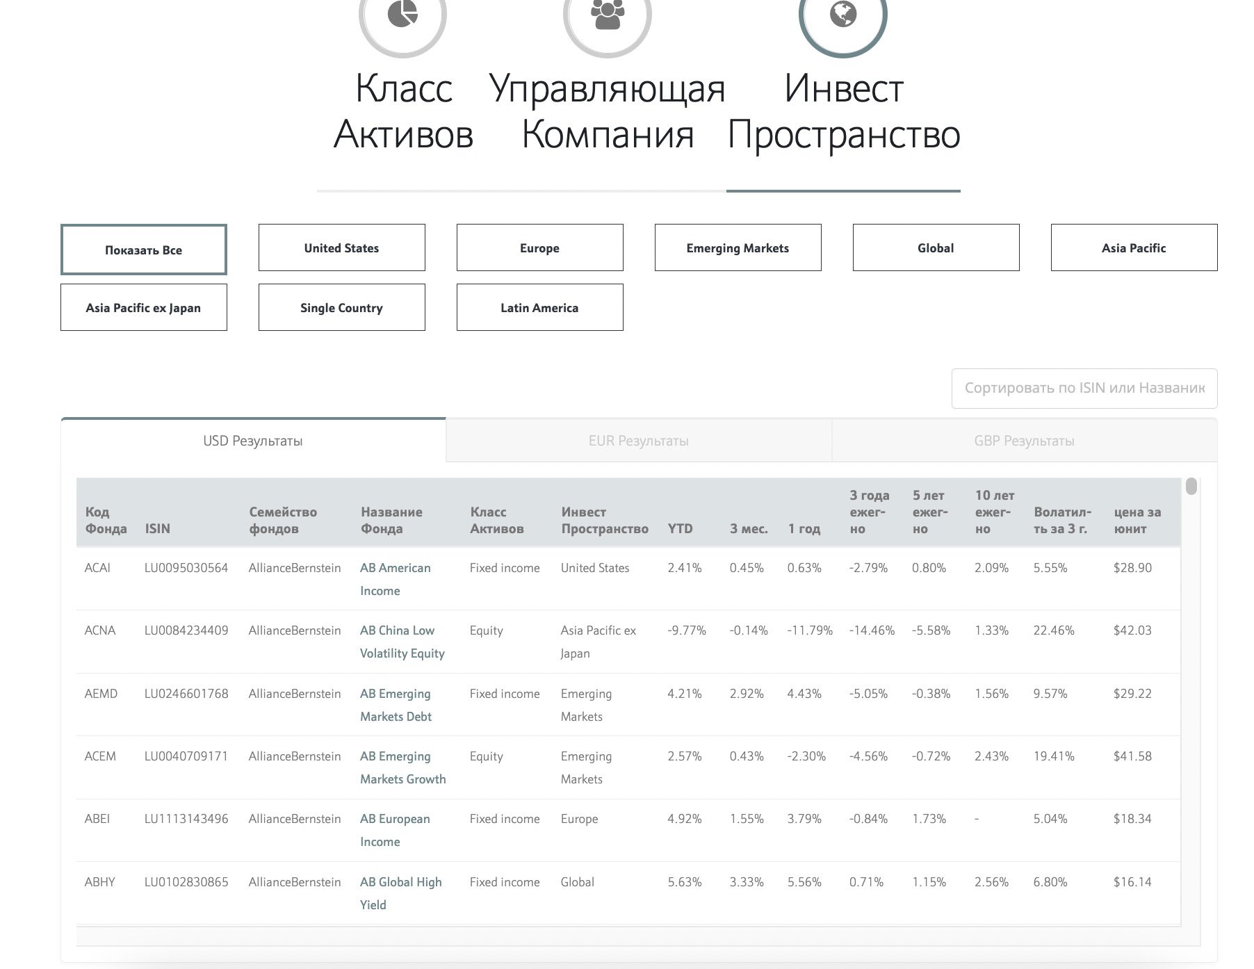Open the AB American Income fund page
The height and width of the screenshot is (969, 1254).
395,579
